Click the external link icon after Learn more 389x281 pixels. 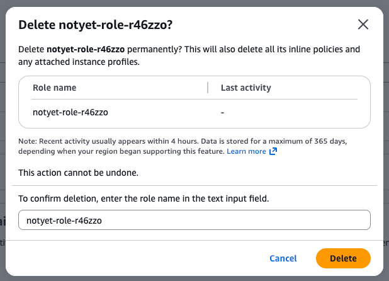(x=273, y=152)
